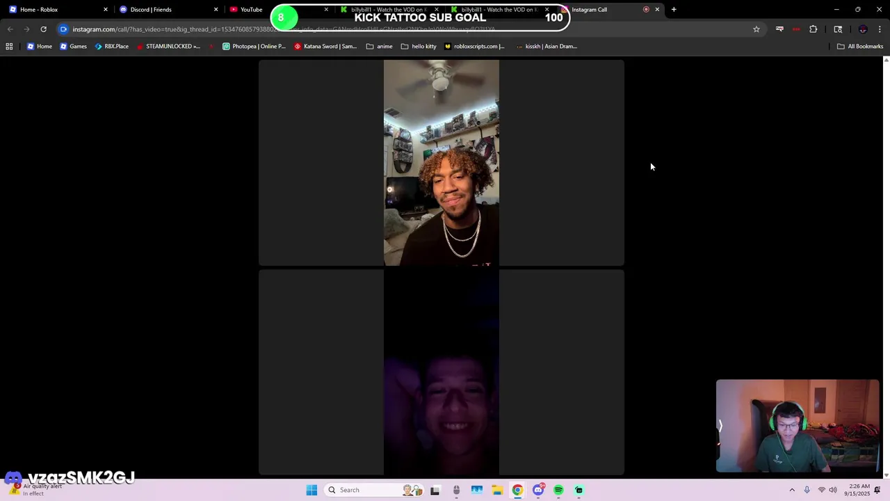
Task: Expand the hello kitty bookmarks folder
Action: [x=419, y=47]
